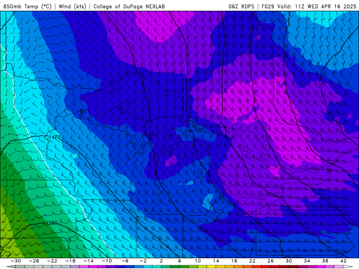Viewport: 359px width, 269px height.
Task: Click the positive 6 color scale label
Action: pyautogui.click(x=179, y=261)
